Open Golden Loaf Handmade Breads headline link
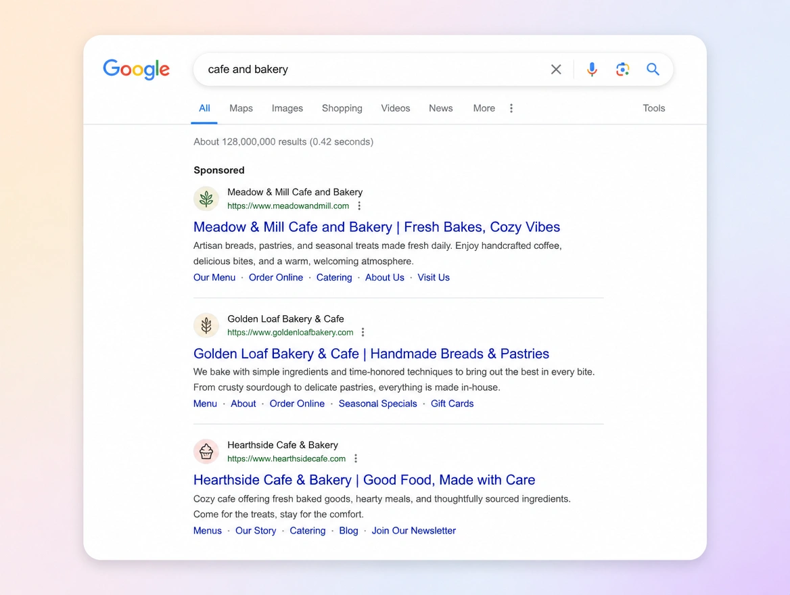 click(371, 354)
